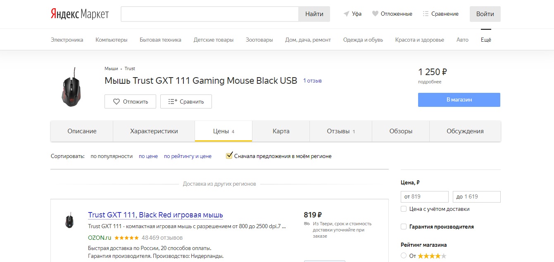Open the Красота и здоровье category
Image resolution: width=554 pixels, height=262 pixels.
(420, 40)
